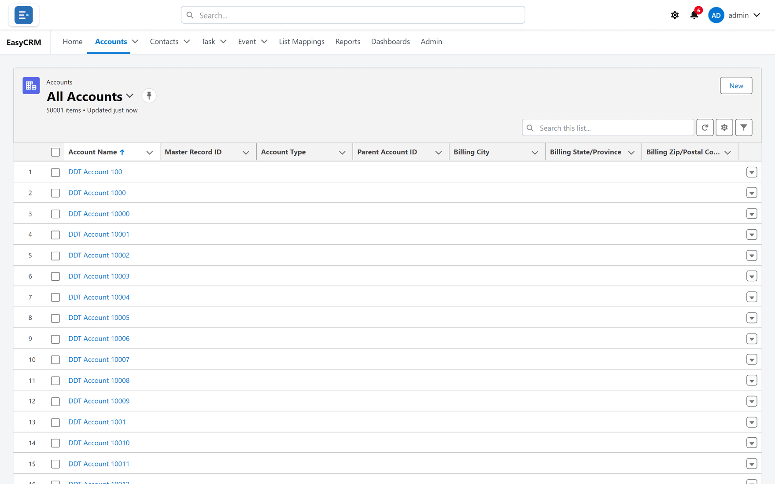Go to the Home tab
Image resolution: width=775 pixels, height=484 pixels.
point(73,41)
